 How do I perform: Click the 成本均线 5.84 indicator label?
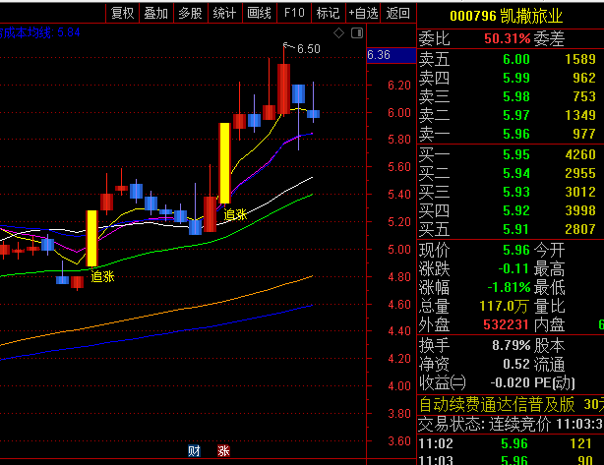click(x=40, y=32)
